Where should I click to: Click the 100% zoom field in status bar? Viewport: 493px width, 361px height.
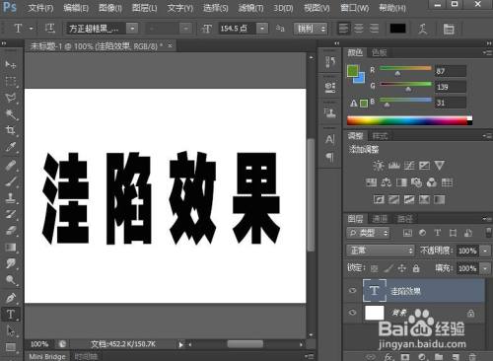pyautogui.click(x=39, y=344)
